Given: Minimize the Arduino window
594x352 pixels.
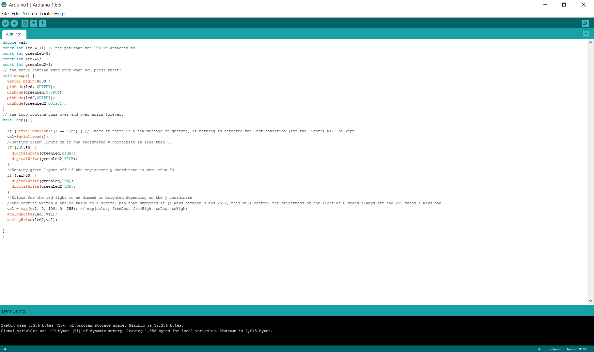Looking at the screenshot, I should [545, 5].
